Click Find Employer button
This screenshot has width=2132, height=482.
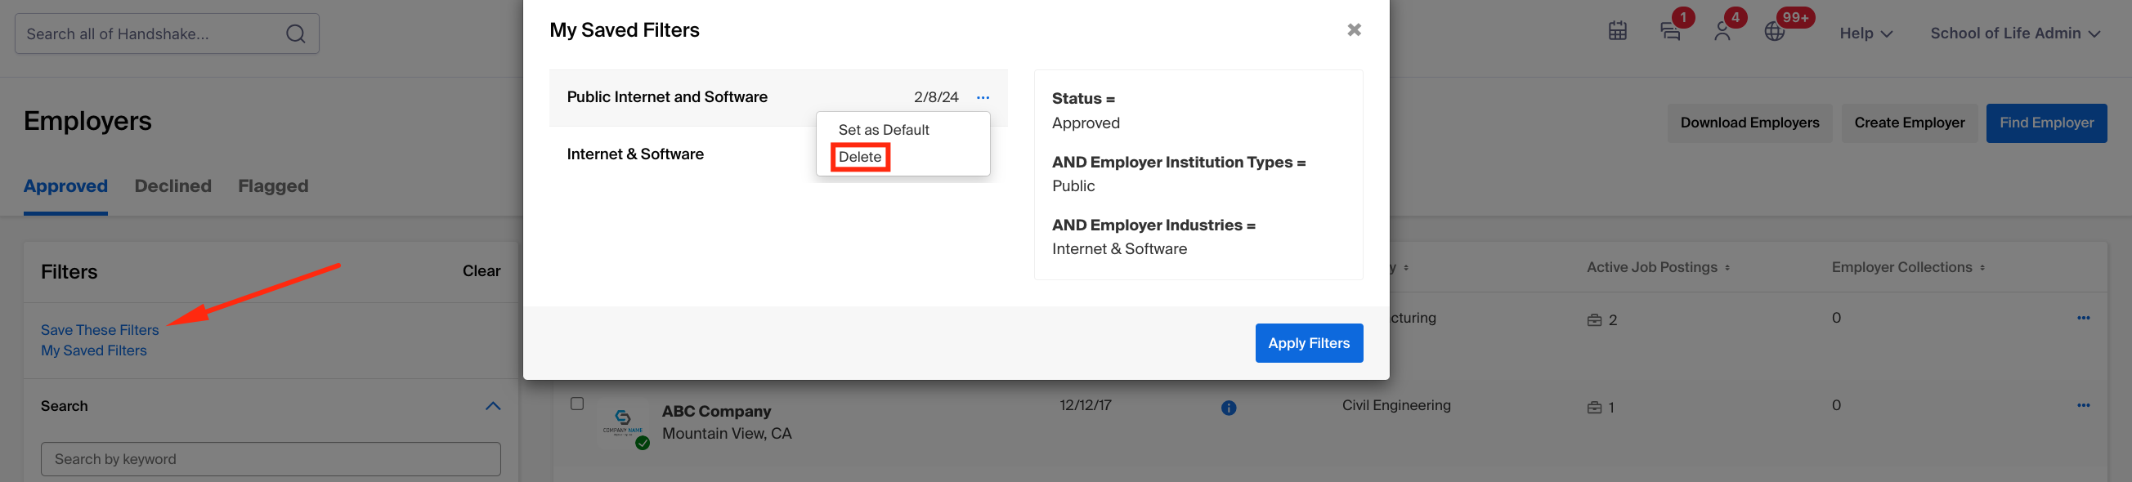point(2046,123)
